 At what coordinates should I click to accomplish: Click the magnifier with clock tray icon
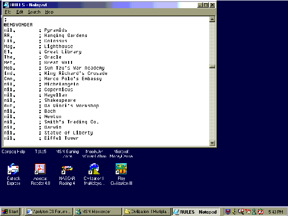241,211
